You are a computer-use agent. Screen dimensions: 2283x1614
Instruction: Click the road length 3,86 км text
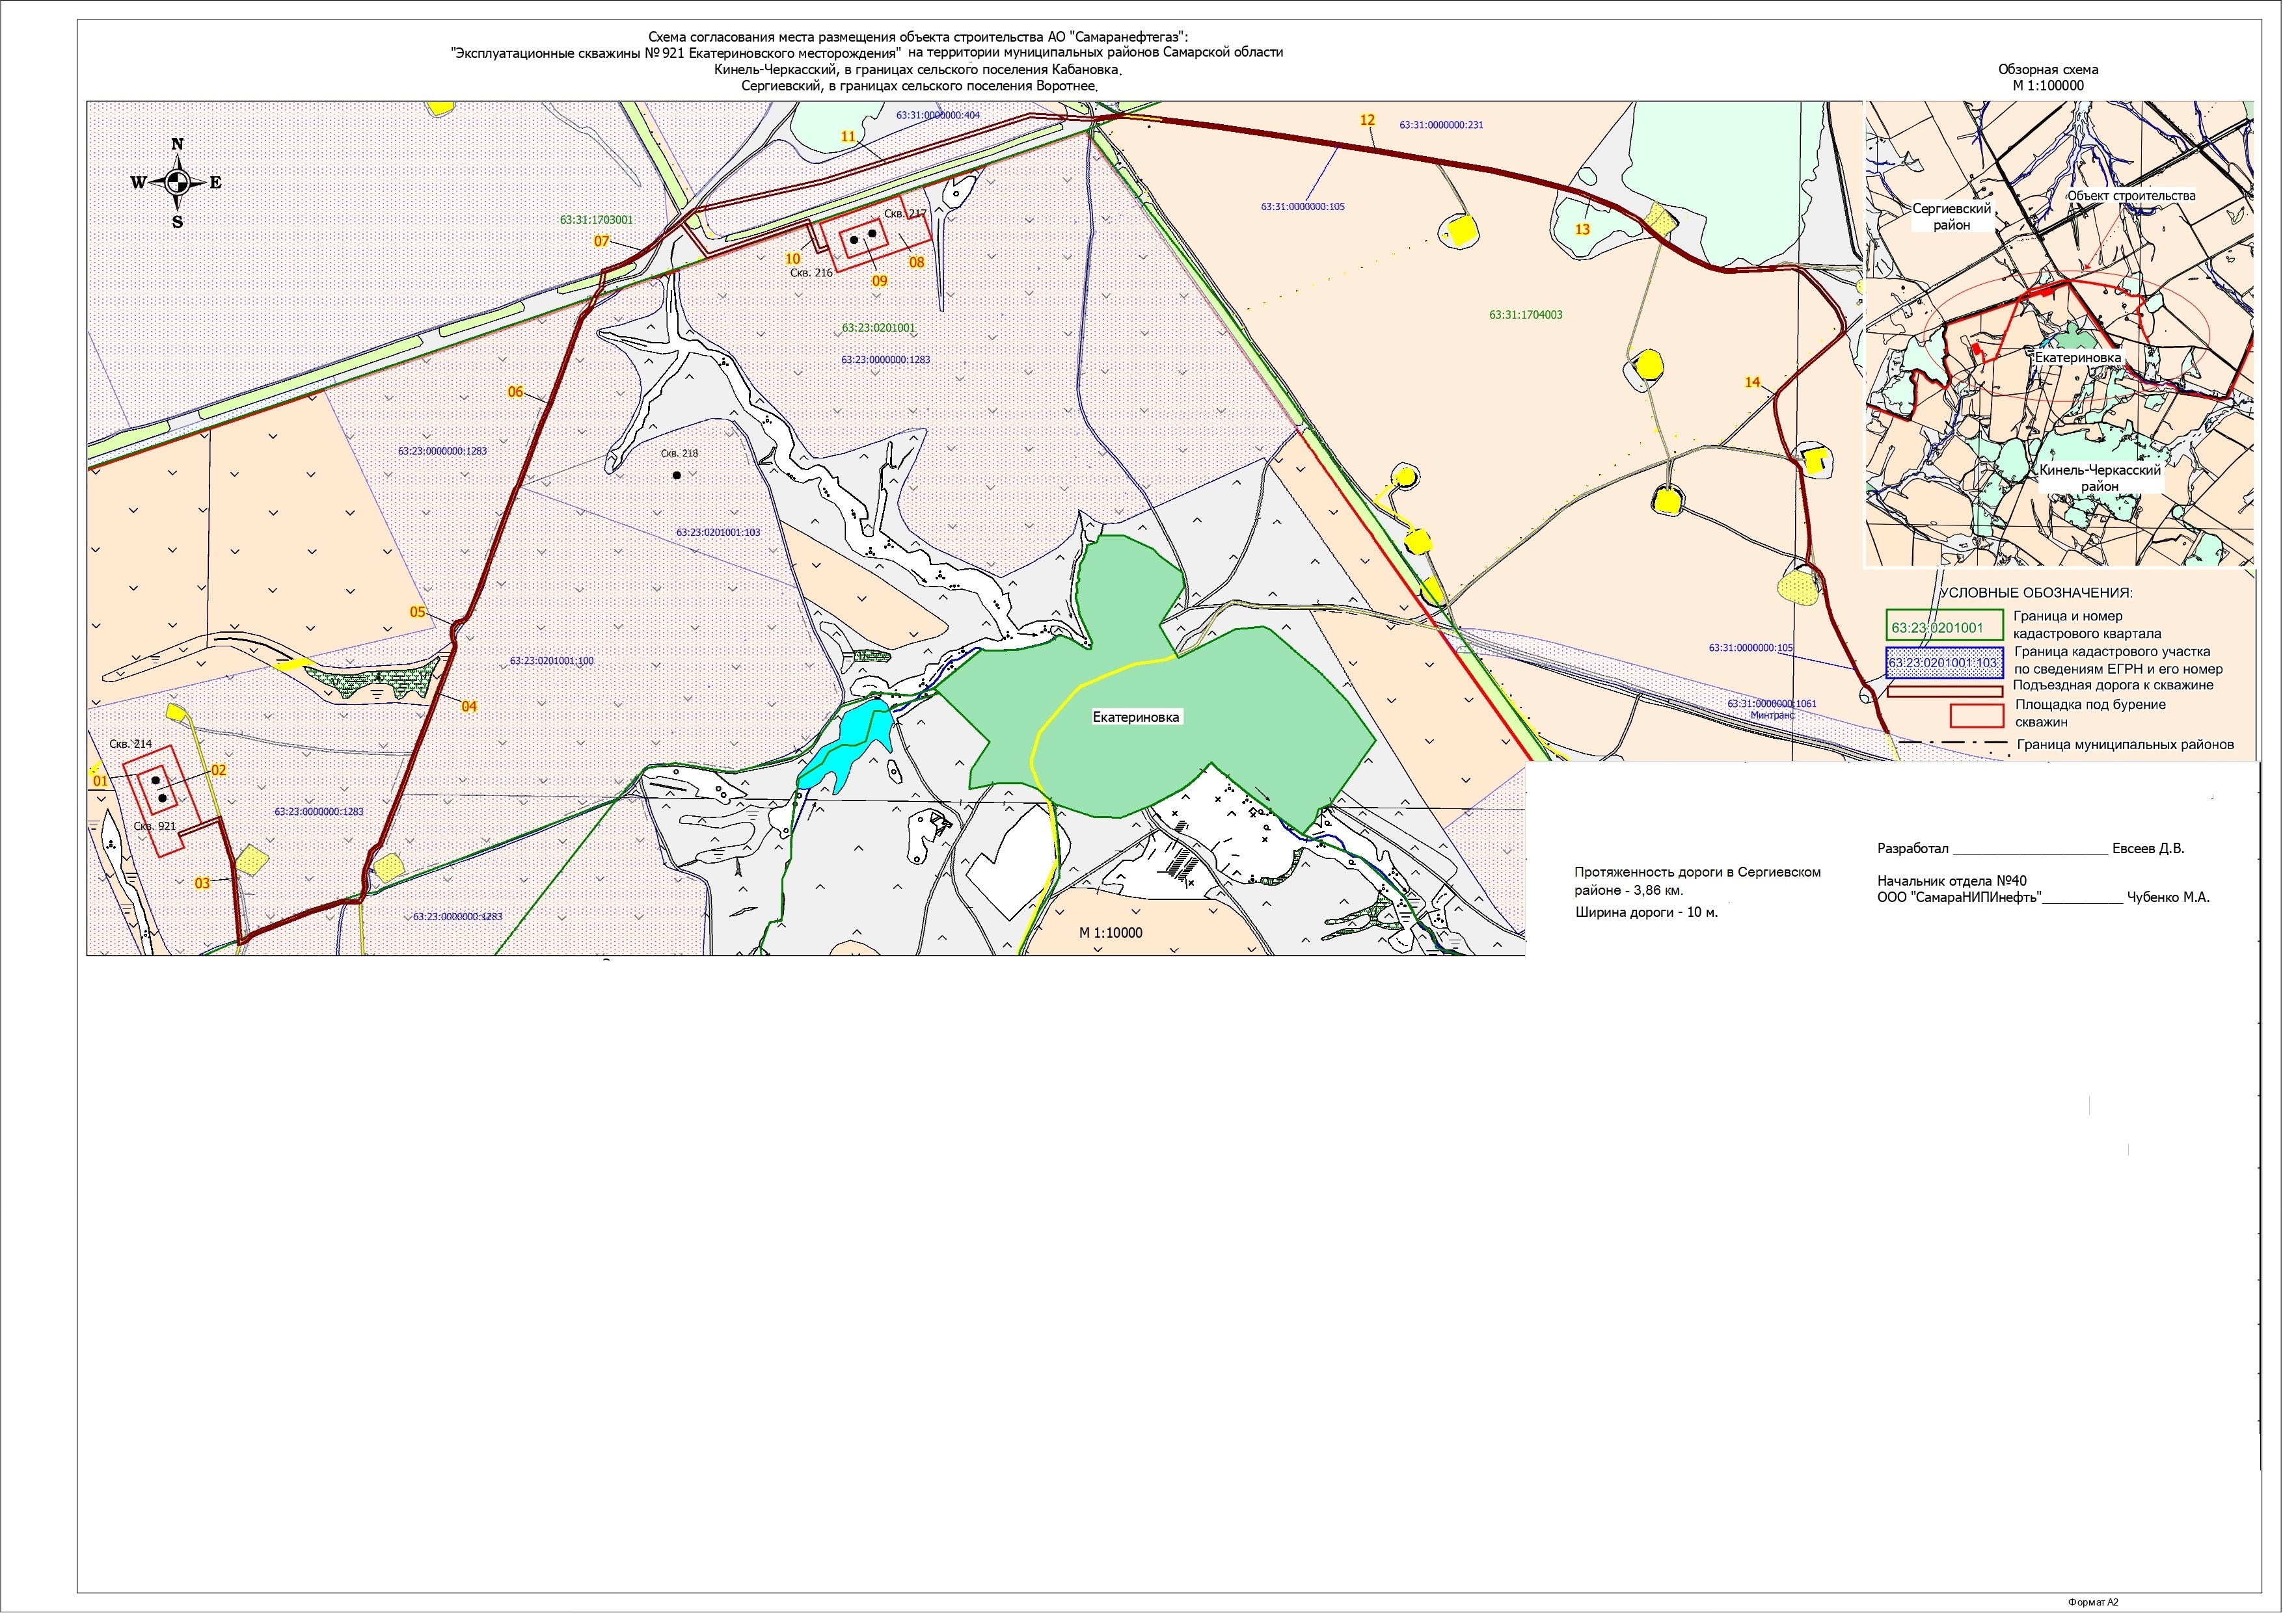(1697, 880)
